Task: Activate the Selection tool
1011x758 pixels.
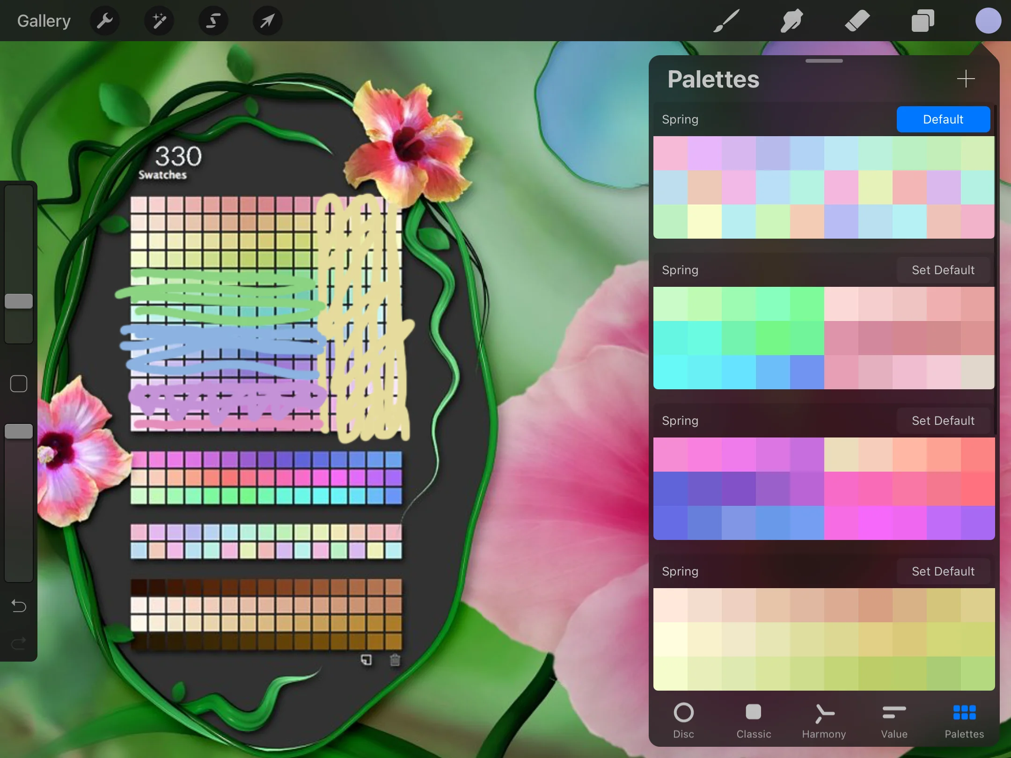Action: [x=213, y=21]
